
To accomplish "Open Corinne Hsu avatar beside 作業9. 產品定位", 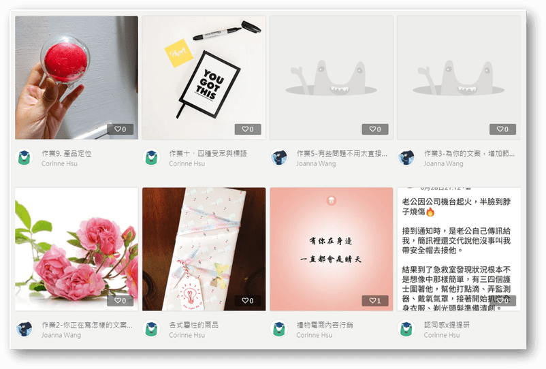I will pos(25,158).
